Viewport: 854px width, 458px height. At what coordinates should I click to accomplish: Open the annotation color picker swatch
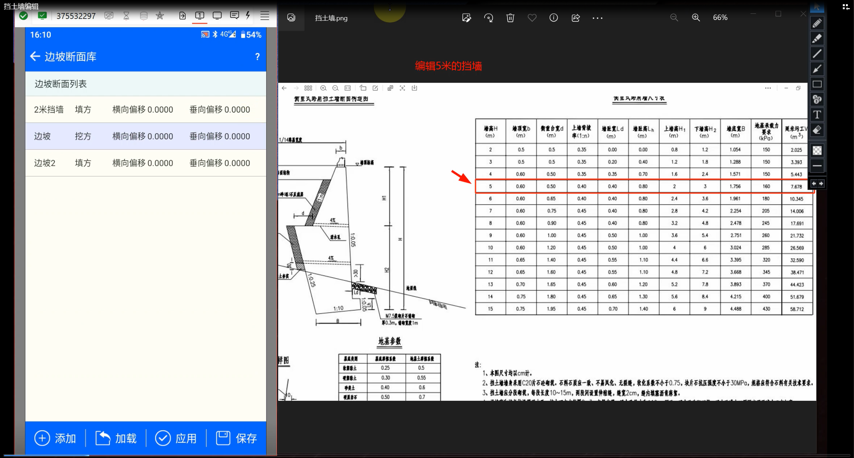[x=817, y=150]
